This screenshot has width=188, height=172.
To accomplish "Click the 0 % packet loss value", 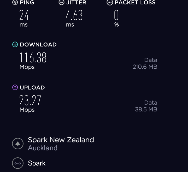I will [116, 15].
